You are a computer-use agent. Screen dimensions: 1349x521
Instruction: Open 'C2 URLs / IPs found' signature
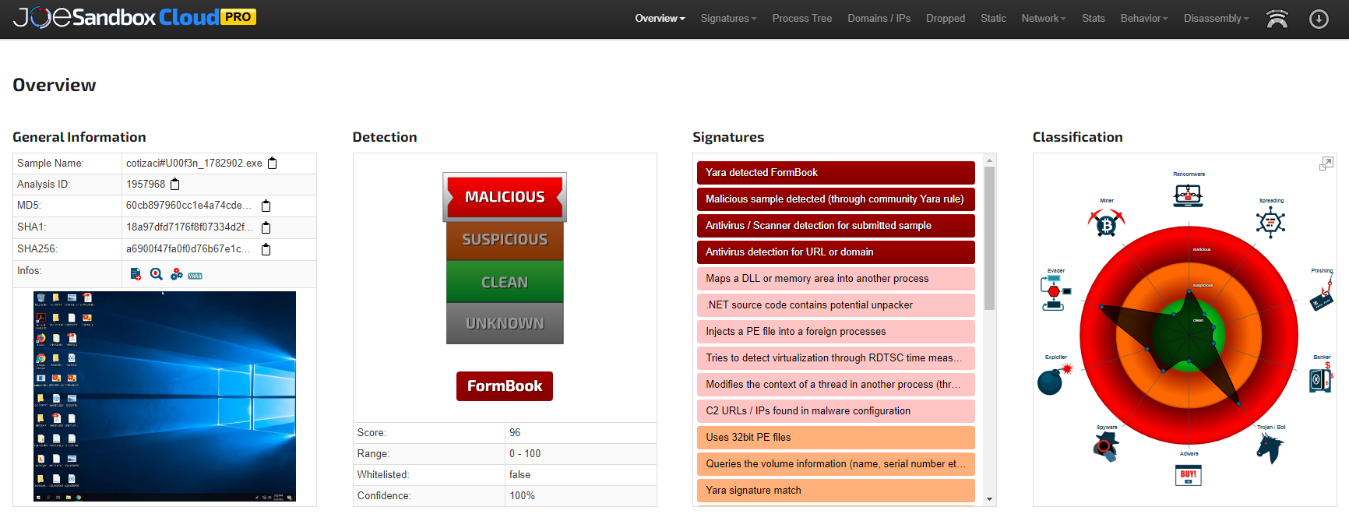click(836, 411)
